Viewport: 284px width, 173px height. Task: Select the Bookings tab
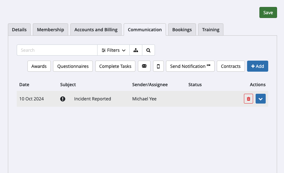[x=182, y=30]
